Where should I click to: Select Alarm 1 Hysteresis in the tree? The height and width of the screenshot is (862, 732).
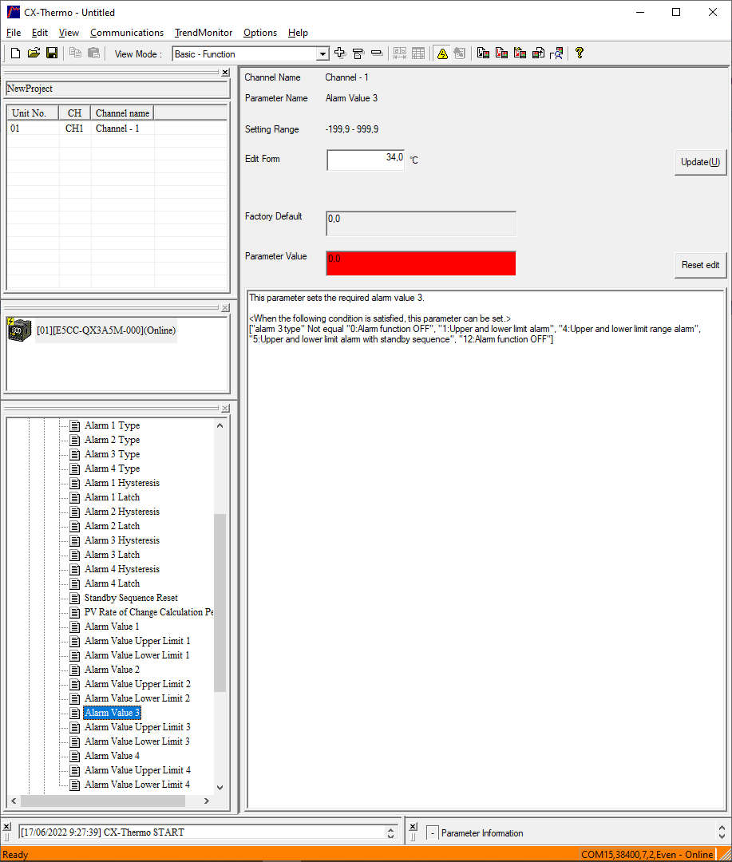pyautogui.click(x=122, y=483)
